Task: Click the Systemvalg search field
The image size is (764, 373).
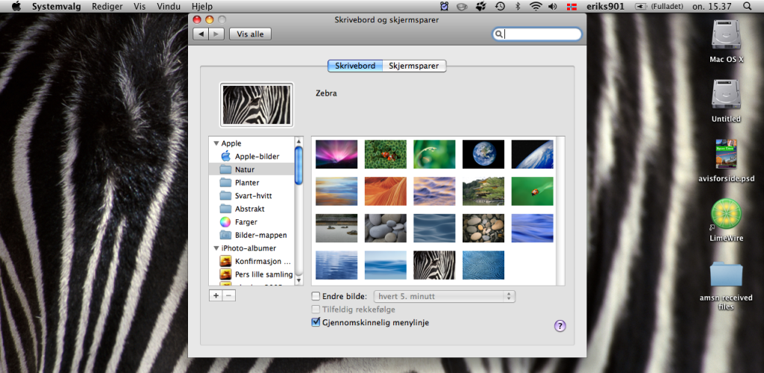Action: 537,34
